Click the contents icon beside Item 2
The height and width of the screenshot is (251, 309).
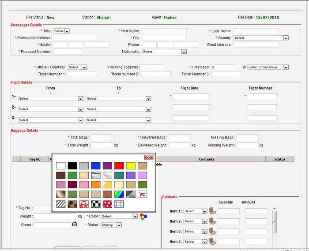click(x=212, y=221)
